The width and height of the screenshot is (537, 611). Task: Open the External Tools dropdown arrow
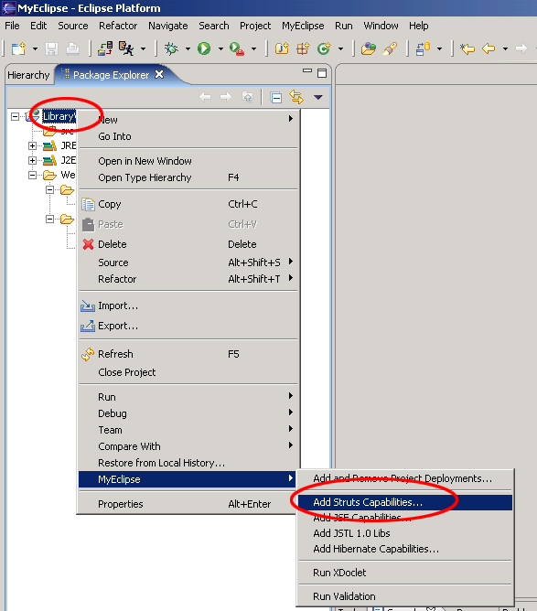pos(253,49)
